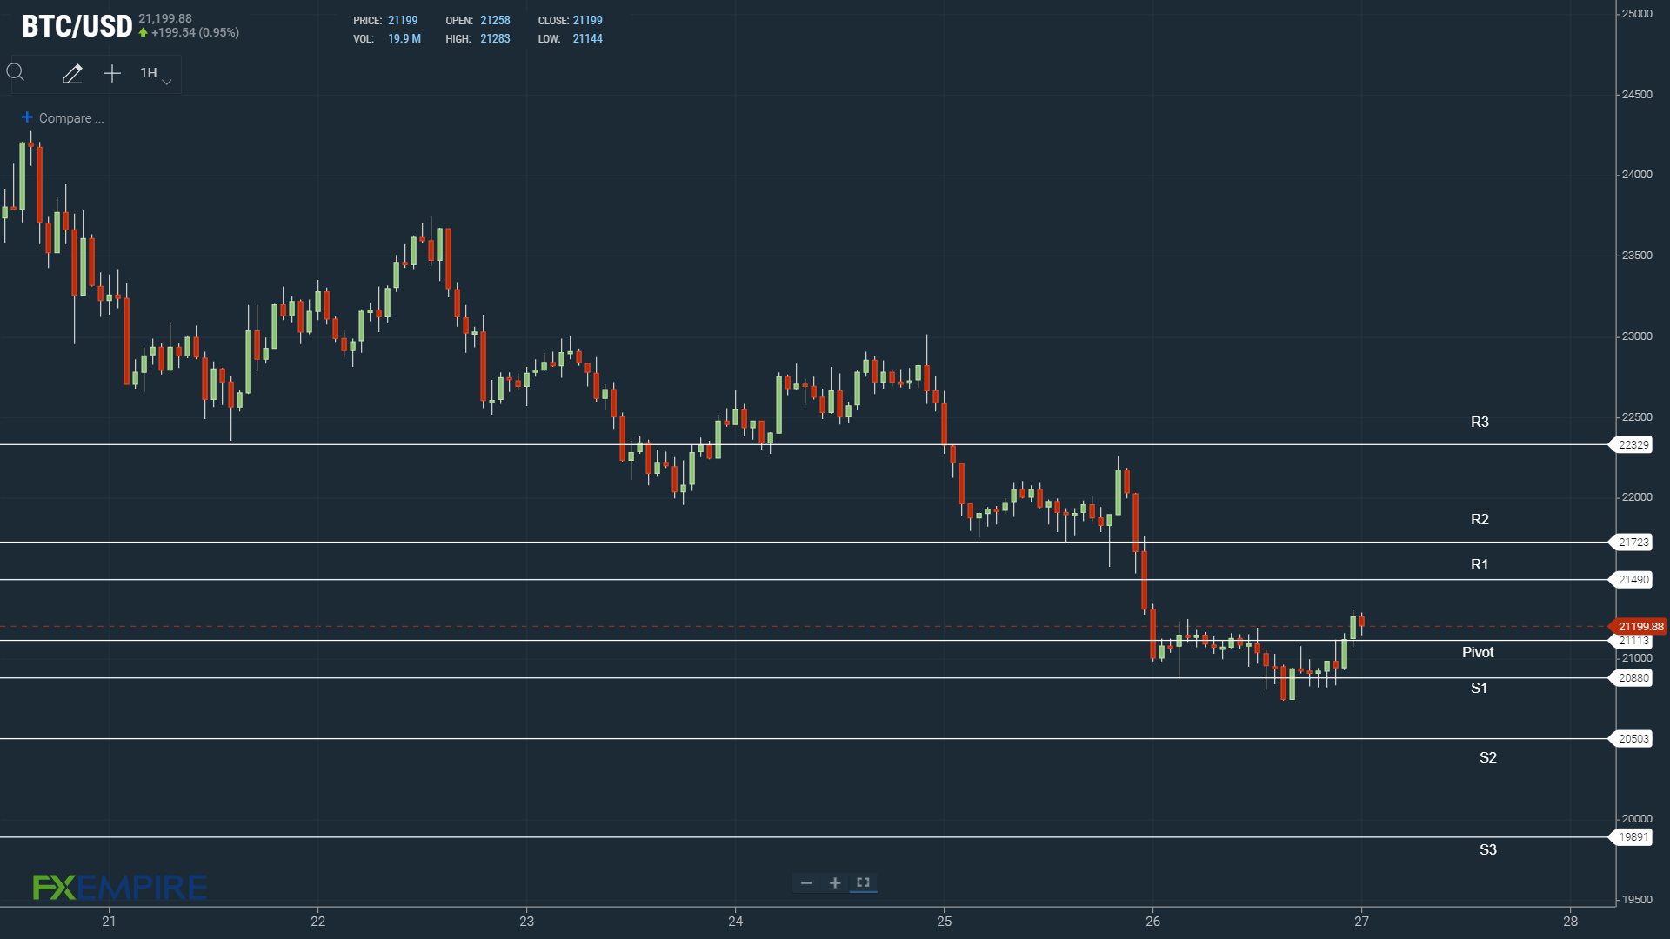Expand the 1H timeframe dropdown
Viewport: 1670px width, 939px height.
[156, 74]
